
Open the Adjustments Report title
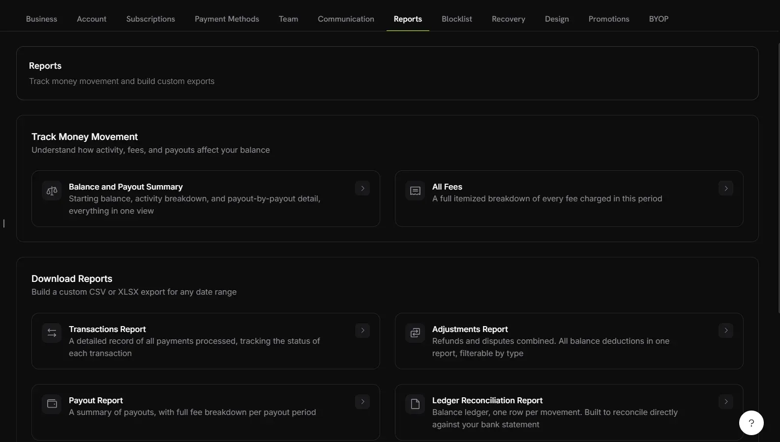[470, 329]
